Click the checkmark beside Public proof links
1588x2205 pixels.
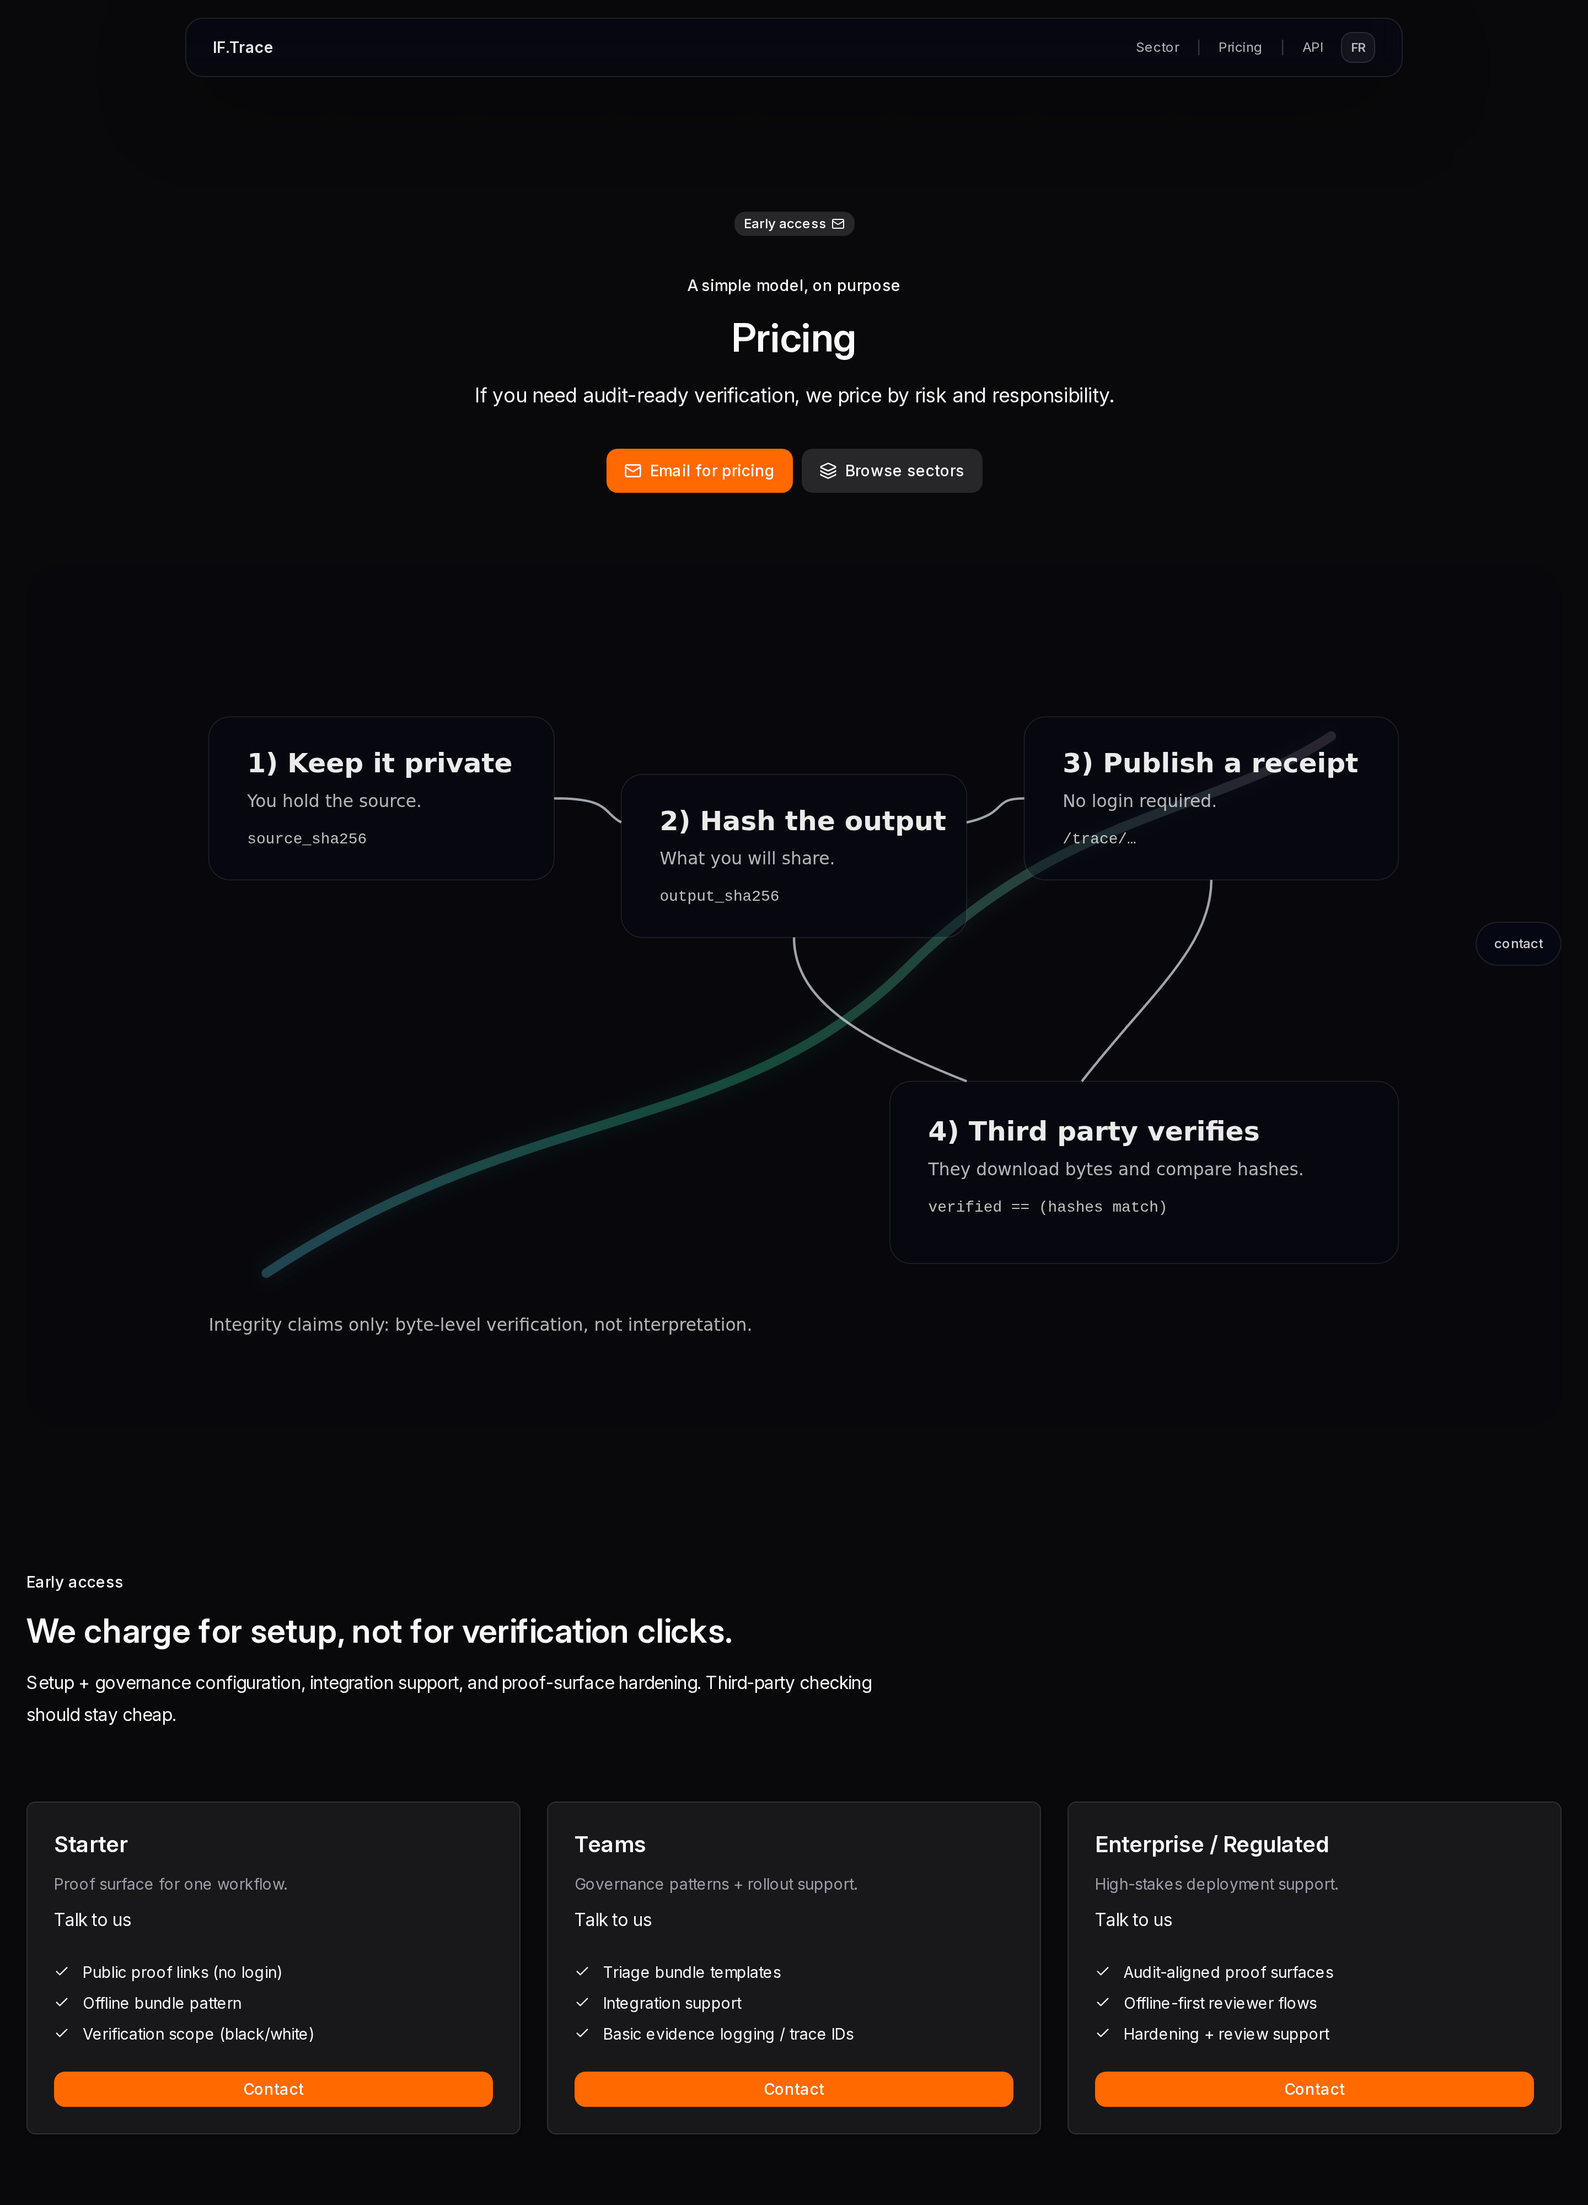point(62,1972)
